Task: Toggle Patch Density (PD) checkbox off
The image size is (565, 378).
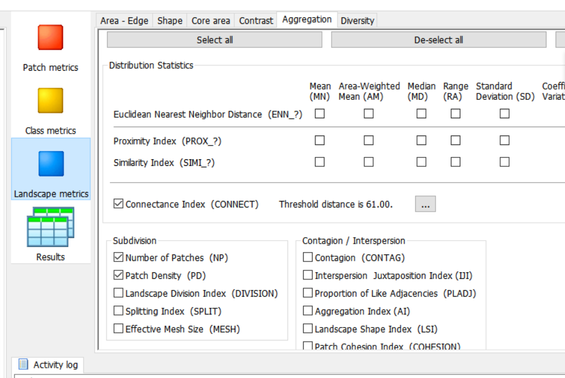Action: (118, 275)
